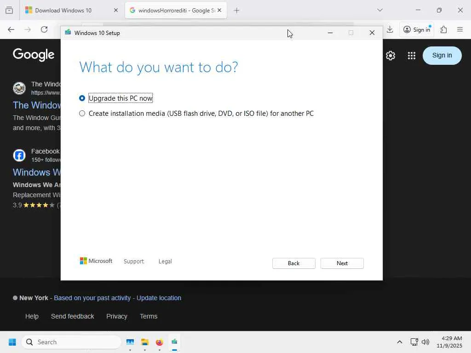The width and height of the screenshot is (471, 353).
Task: Open the Terms footer link
Action: coord(149,316)
